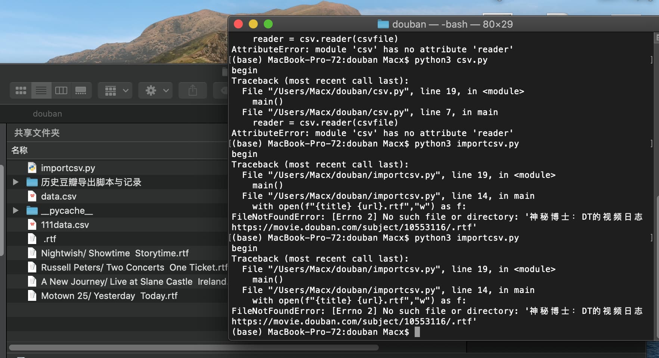The image size is (659, 358).
Task: Switch Finder to list view
Action: (x=41, y=90)
